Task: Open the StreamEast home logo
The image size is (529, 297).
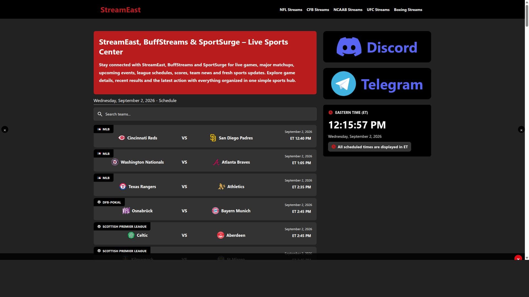Action: 120,10
